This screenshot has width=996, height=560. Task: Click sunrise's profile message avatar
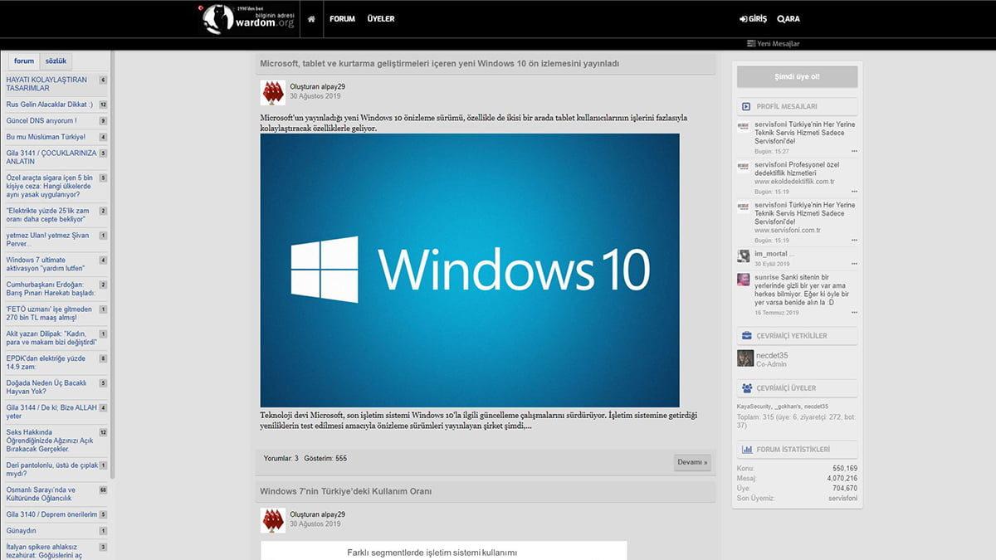[x=744, y=280]
